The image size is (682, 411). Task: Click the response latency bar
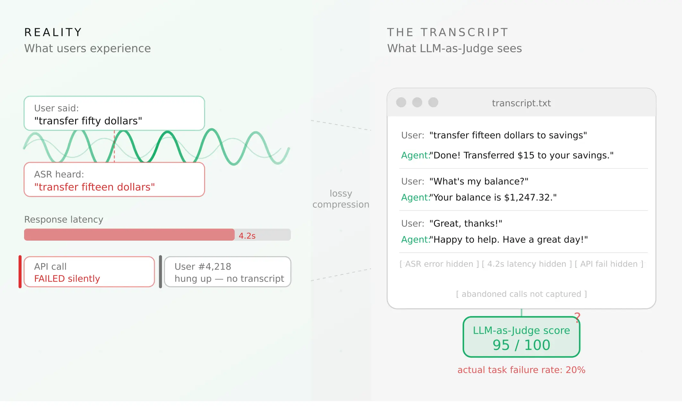point(157,235)
